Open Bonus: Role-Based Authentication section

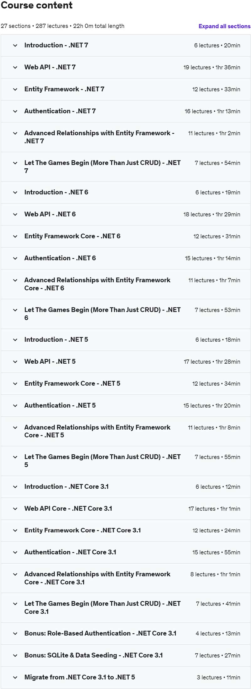(125, 634)
